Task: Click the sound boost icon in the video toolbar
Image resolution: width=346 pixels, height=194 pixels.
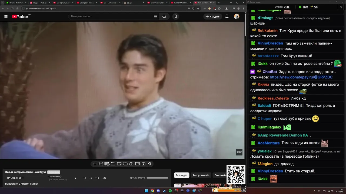Action: coord(101,164)
